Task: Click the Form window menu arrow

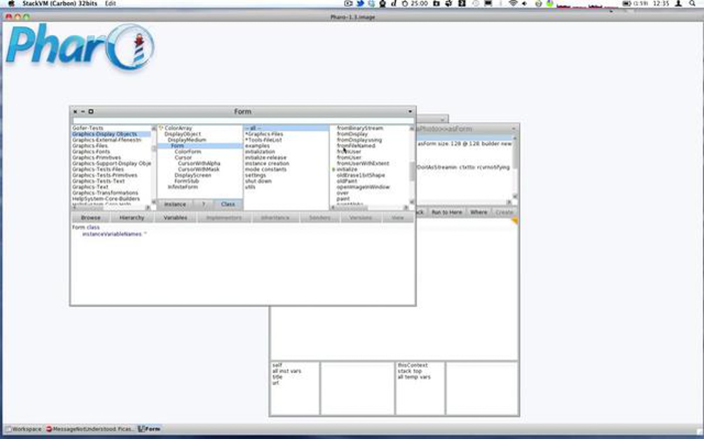Action: click(x=410, y=112)
